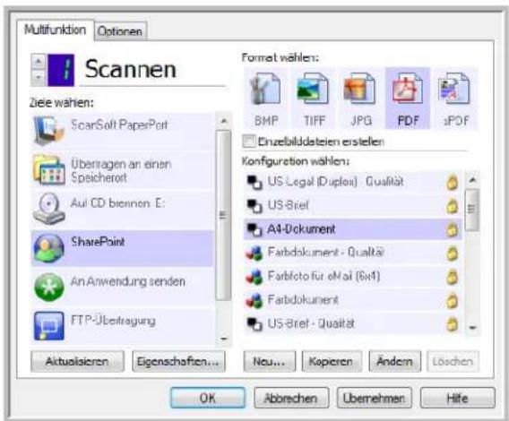Increase button number with up stepper arrow
Screen dimensions: 509x421
tap(39, 61)
